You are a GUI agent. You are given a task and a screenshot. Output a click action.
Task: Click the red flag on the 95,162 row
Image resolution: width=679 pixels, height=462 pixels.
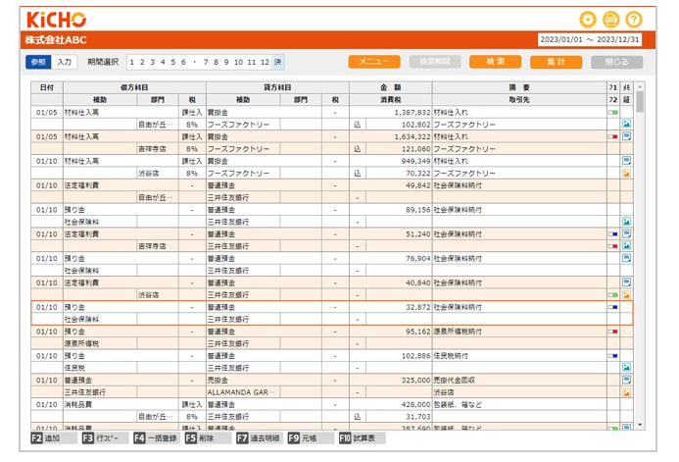click(613, 331)
